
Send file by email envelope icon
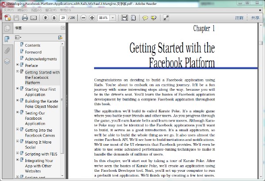click(x=34, y=18)
